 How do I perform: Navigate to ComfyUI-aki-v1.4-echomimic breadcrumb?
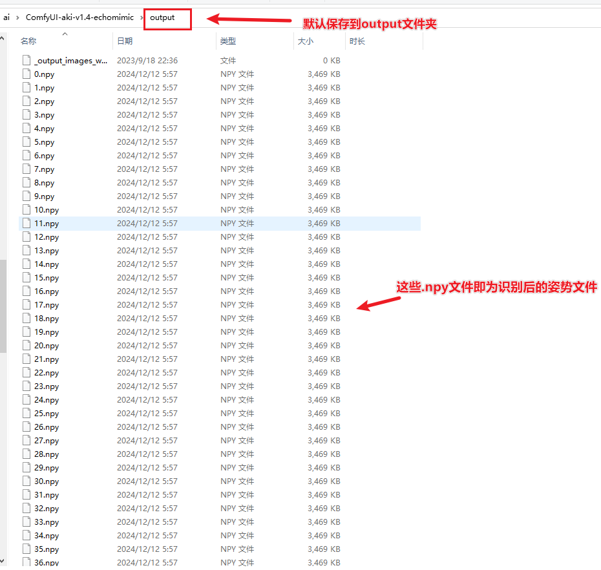point(79,17)
